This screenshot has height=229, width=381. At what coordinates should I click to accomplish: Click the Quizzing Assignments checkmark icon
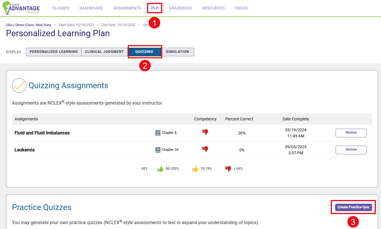(x=19, y=86)
